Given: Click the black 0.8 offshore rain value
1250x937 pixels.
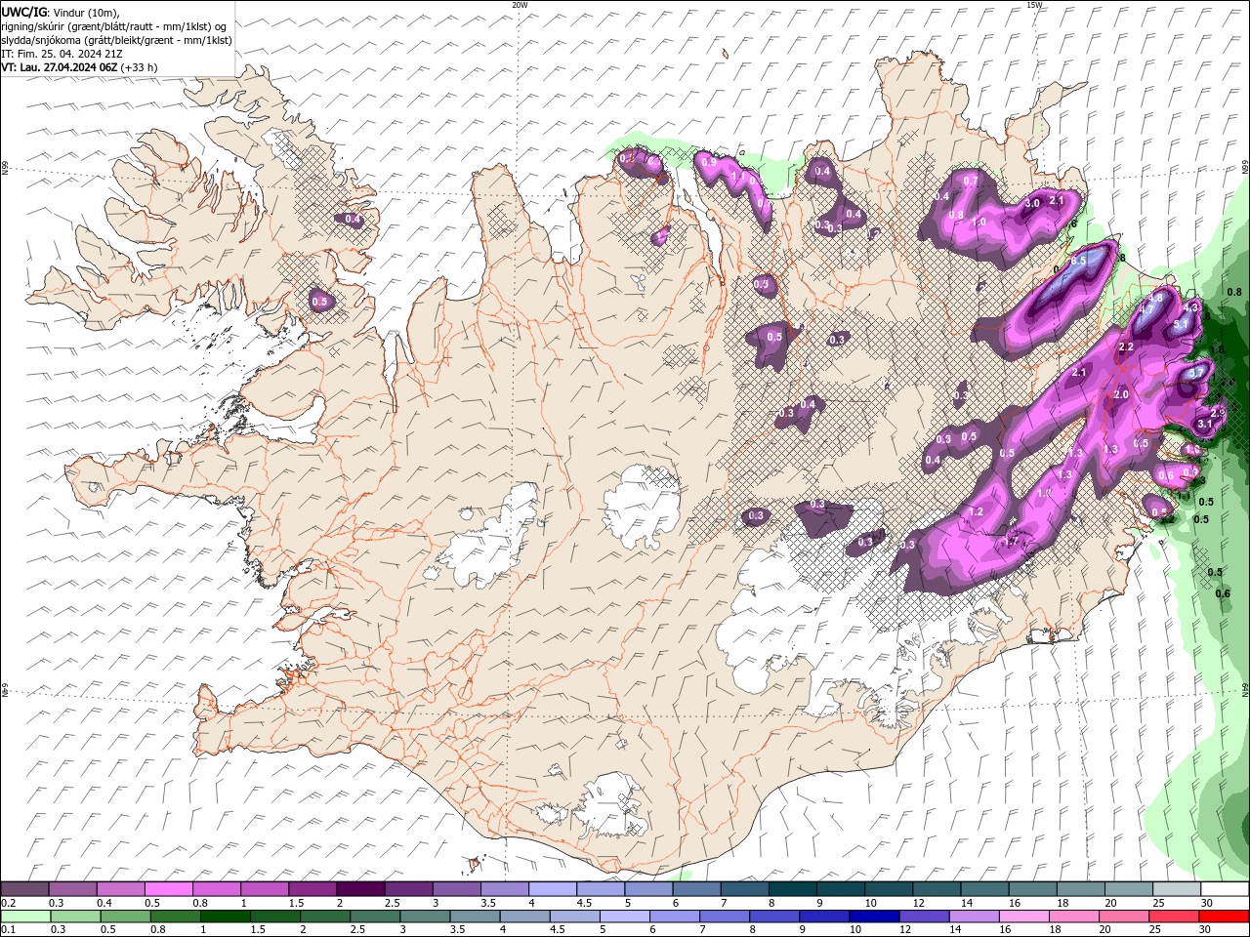Looking at the screenshot, I should [1234, 292].
